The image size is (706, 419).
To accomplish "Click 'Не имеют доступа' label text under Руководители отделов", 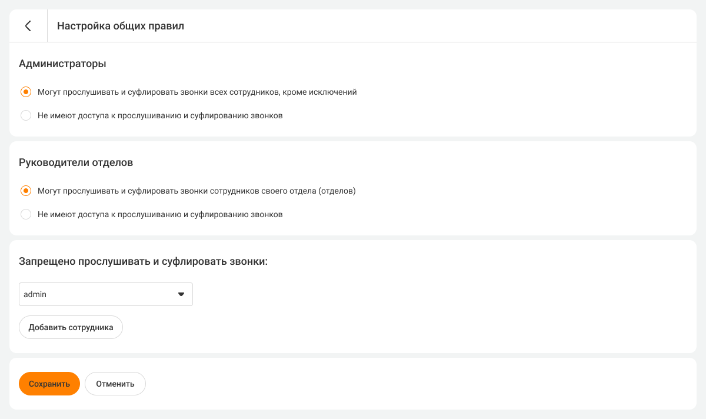I will [160, 214].
